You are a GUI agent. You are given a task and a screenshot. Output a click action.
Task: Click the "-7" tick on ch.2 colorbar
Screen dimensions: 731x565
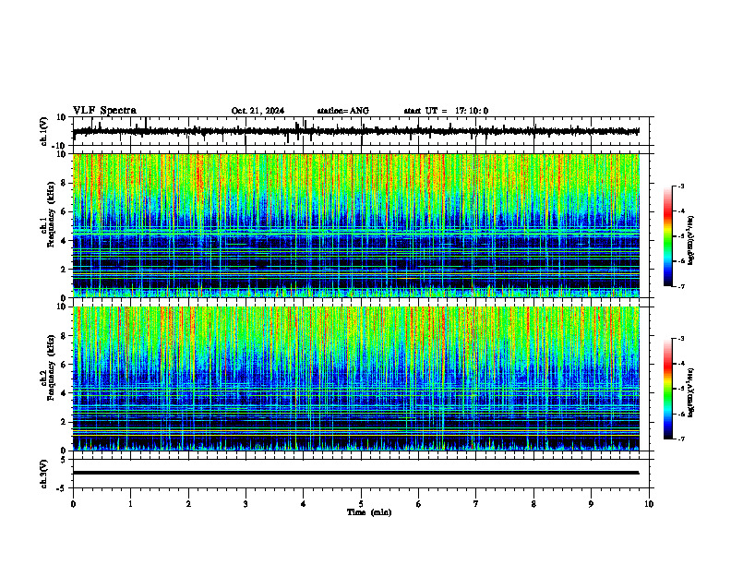(x=681, y=439)
